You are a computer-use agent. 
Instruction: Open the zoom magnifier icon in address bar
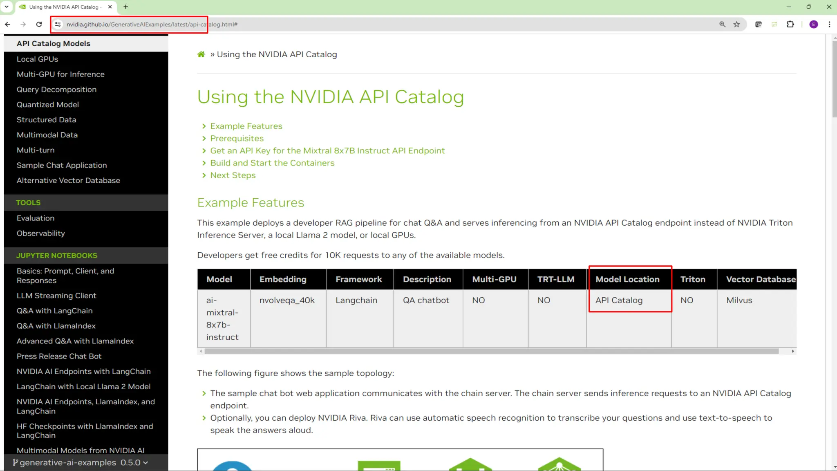722,25
